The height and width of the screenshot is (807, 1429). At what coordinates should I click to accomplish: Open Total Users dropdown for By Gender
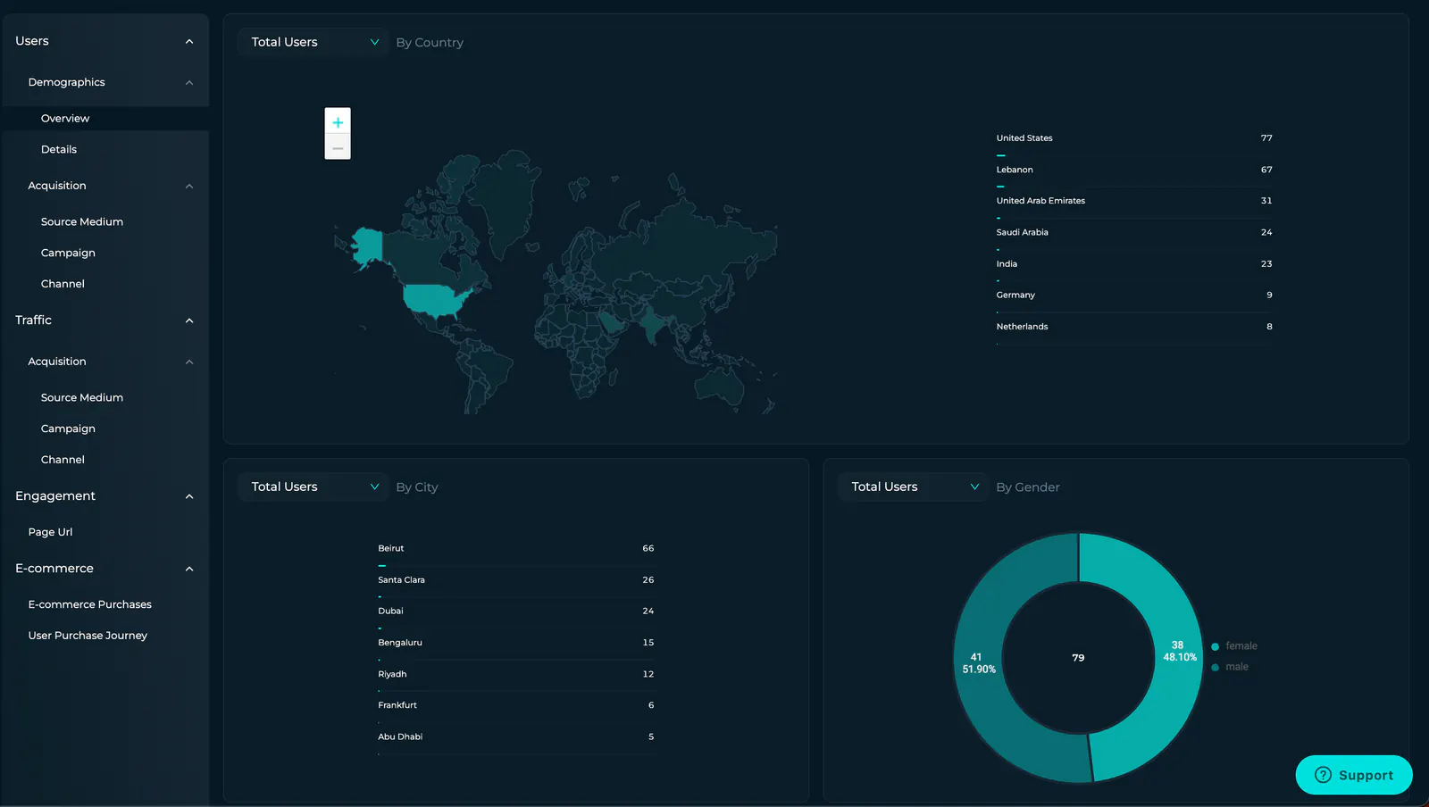(913, 487)
